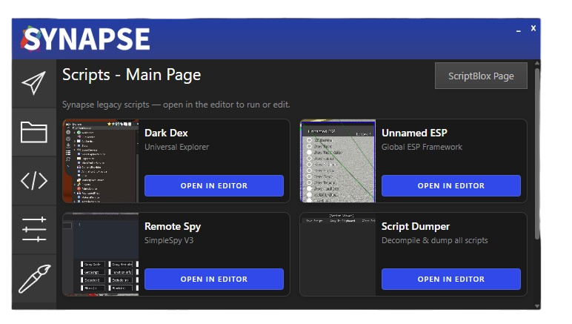Viewport: 572px width, 324px height.
Task: Click the "Remote Spy" title text
Action: (x=173, y=227)
